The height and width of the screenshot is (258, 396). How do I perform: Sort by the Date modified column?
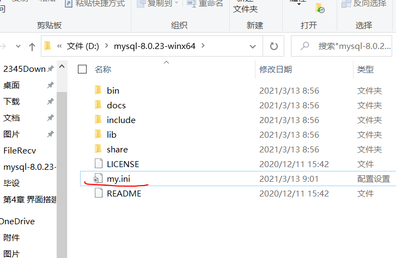[276, 70]
